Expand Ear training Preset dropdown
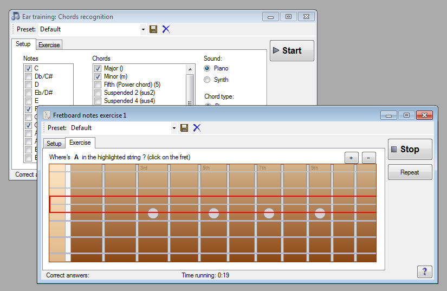The width and height of the screenshot is (447, 291). tap(143, 29)
